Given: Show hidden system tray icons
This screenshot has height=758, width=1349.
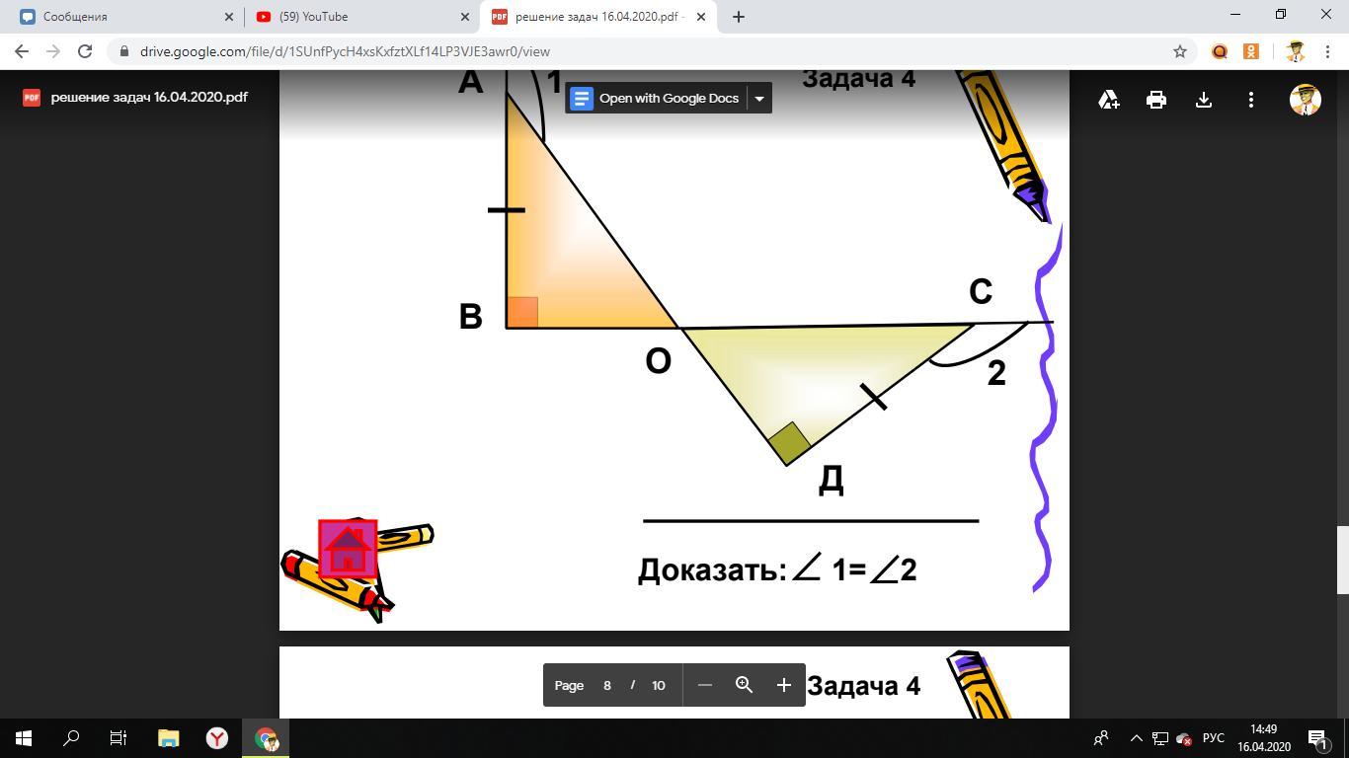Looking at the screenshot, I should coord(1136,738).
